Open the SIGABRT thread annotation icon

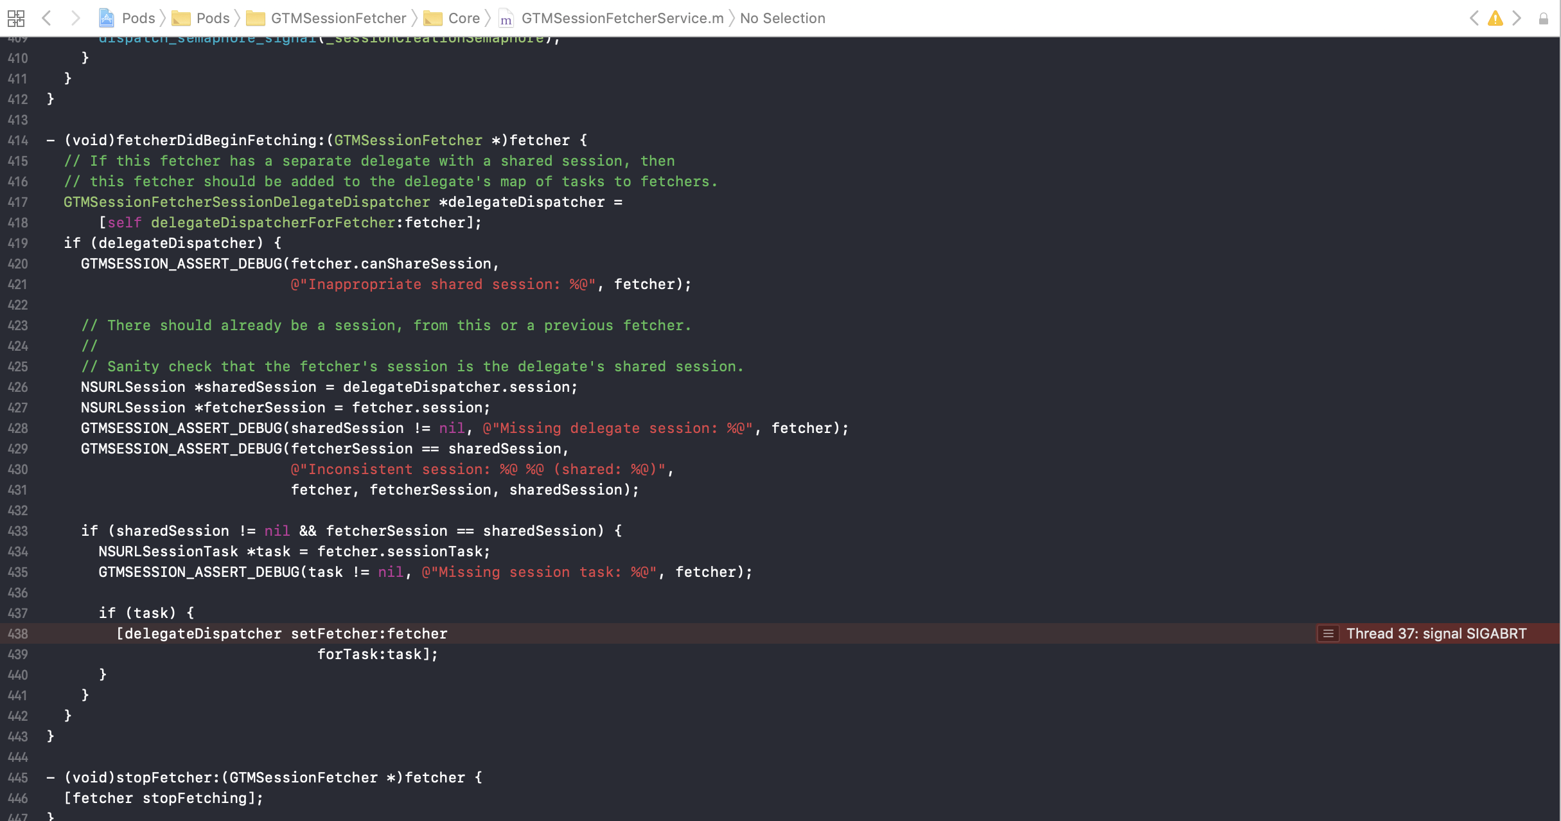(x=1328, y=633)
